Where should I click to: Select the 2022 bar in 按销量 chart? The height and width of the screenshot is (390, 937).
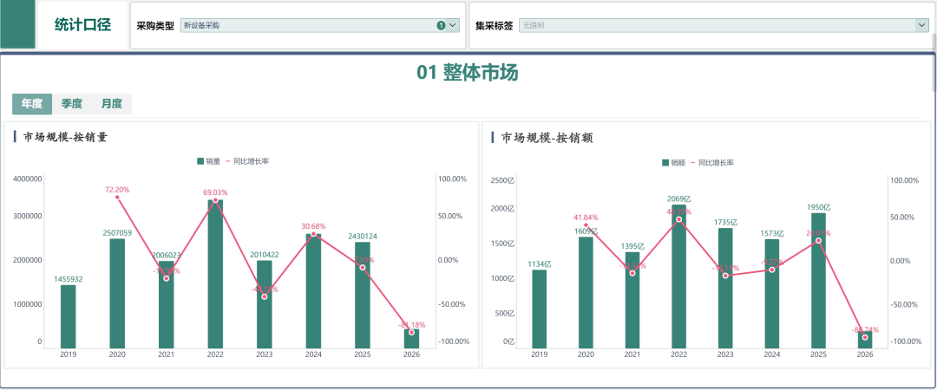tap(215, 274)
